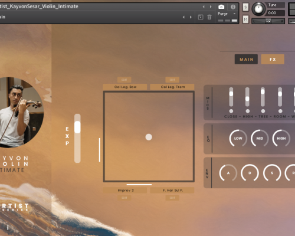This screenshot has height=236, width=295.
Task: Click the white dot in the XY pad
Action: [149, 137]
